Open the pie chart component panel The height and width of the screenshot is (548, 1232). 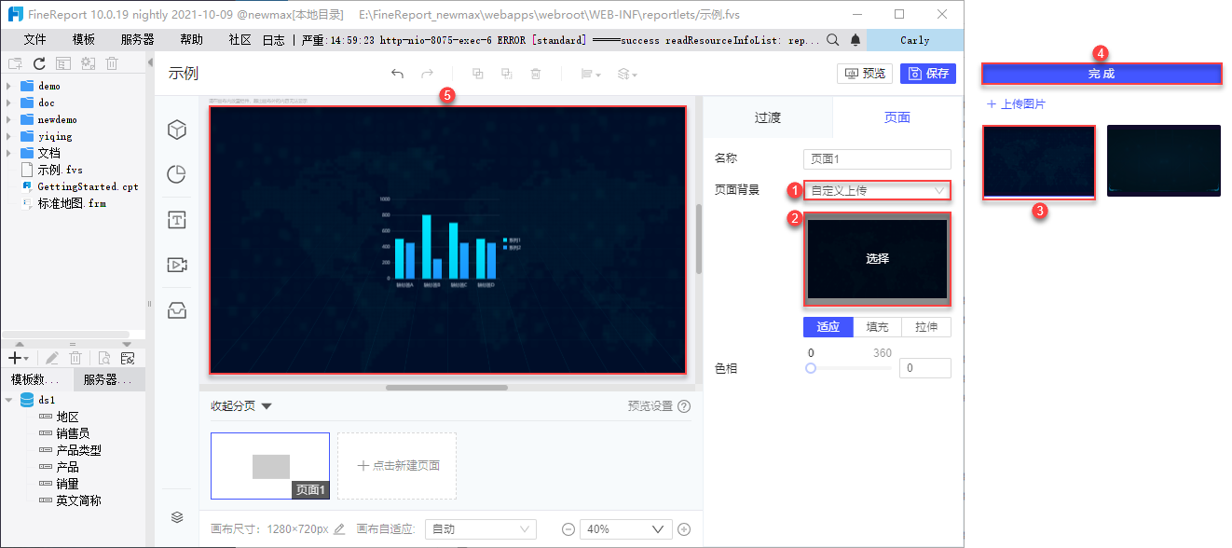point(177,174)
